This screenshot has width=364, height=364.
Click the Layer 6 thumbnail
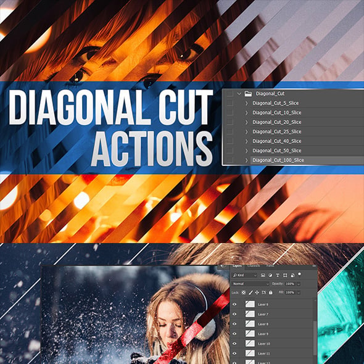point(250,304)
